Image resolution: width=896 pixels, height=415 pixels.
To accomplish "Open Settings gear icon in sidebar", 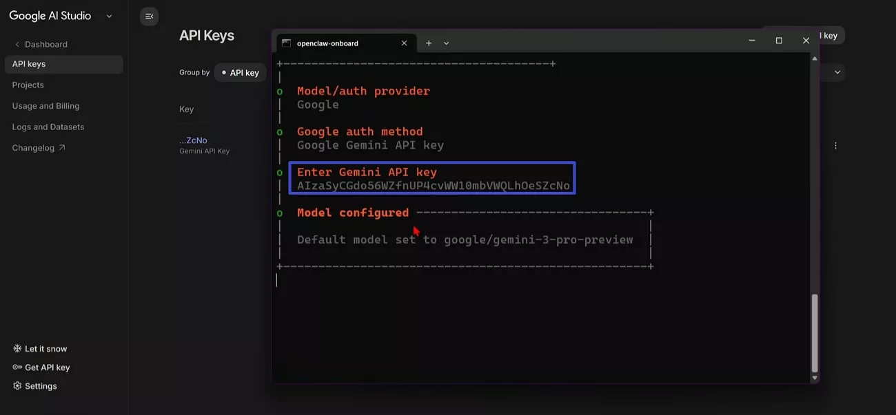I will pyautogui.click(x=17, y=386).
